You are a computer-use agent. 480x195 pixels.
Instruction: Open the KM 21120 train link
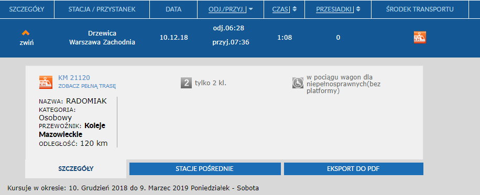74,77
